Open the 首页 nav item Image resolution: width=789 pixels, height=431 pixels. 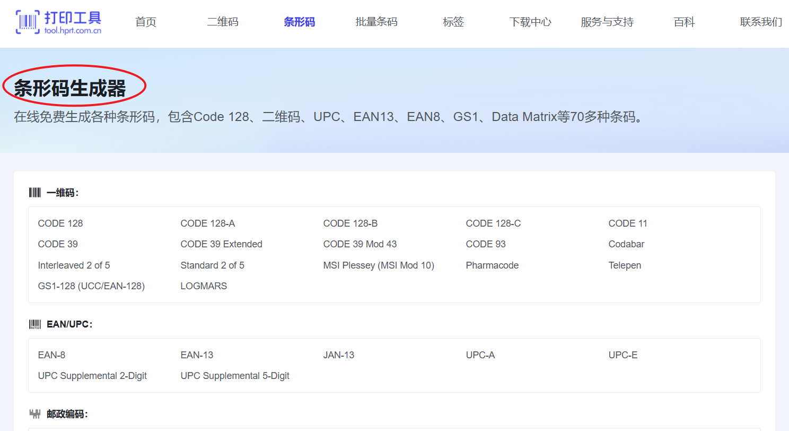click(146, 22)
